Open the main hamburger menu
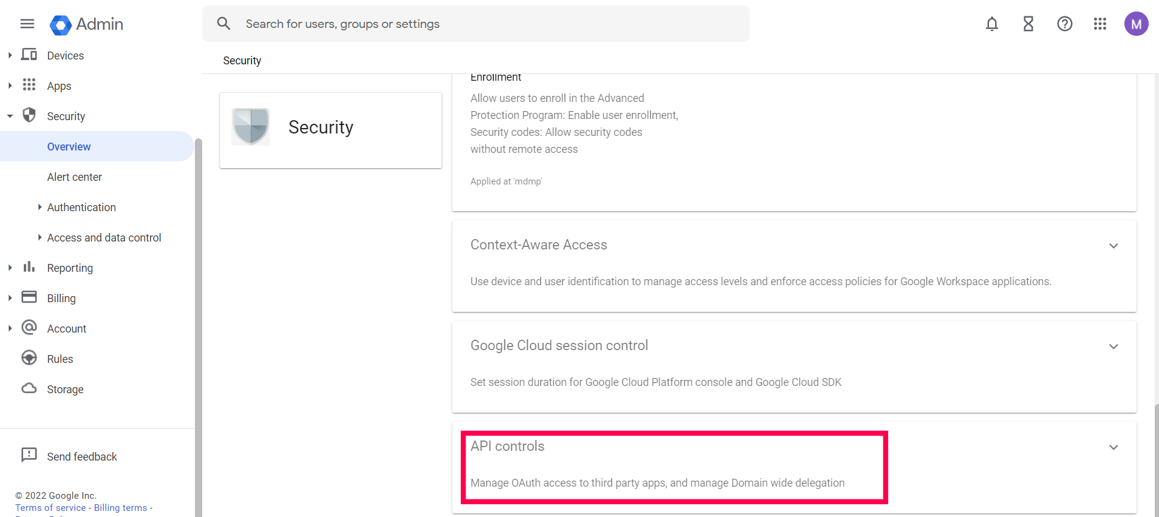The height and width of the screenshot is (517, 1159). 27,24
